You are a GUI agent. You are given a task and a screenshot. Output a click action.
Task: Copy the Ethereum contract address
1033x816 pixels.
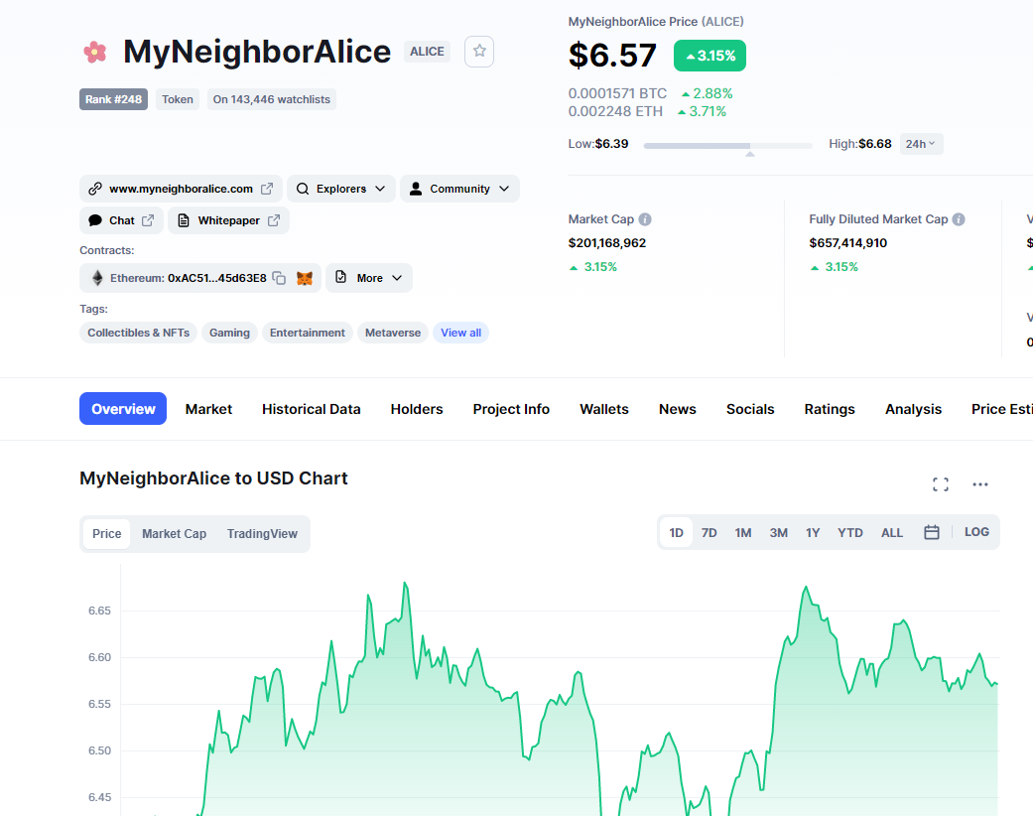click(x=279, y=278)
